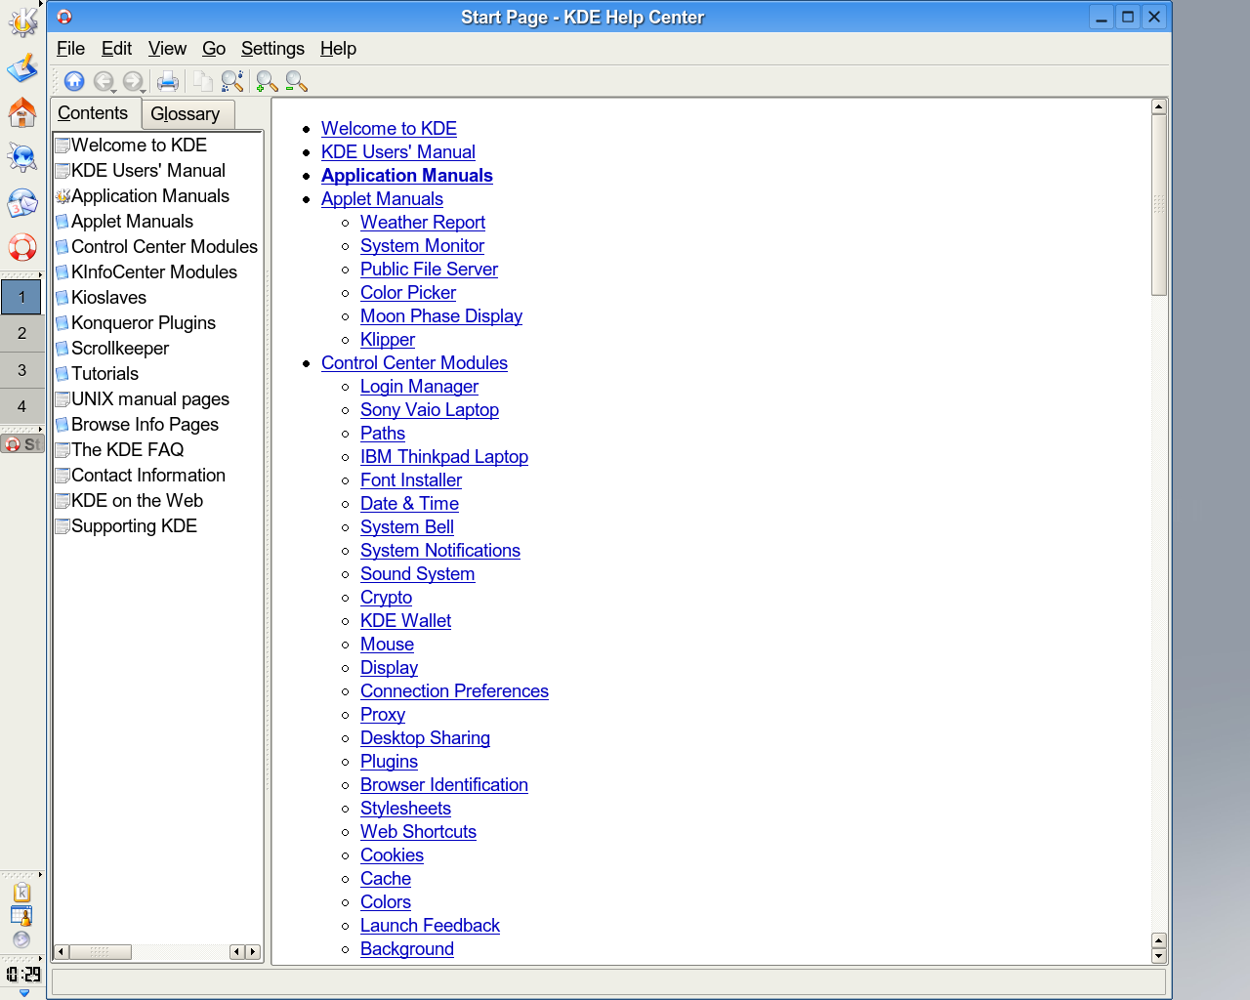The image size is (1250, 1000).
Task: Expand Kioslaves in the contents tree
Action: [x=101, y=298]
